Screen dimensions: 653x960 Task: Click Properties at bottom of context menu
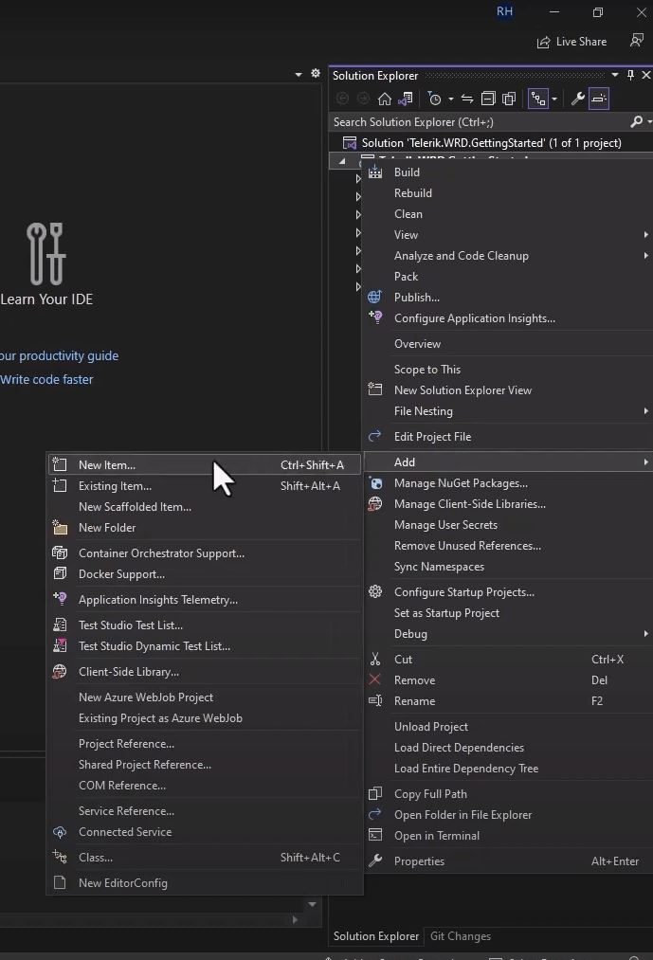tap(508, 861)
